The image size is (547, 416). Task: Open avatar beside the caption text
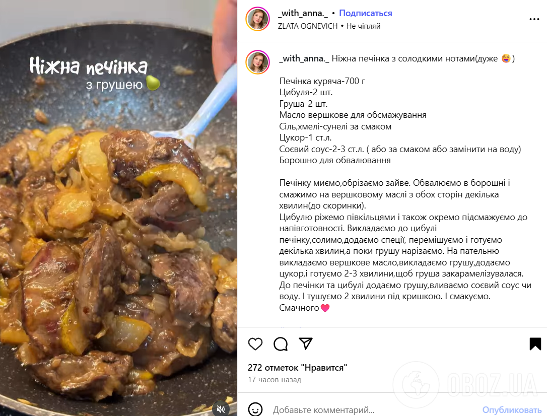(257, 62)
